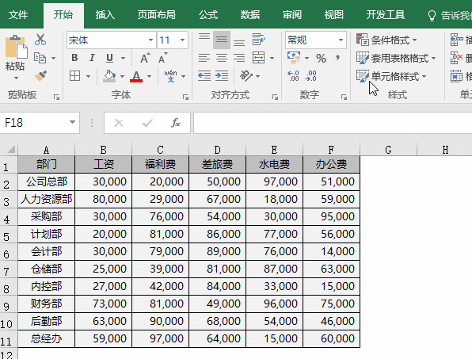Click the formula bar confirm checkmark
Viewport: 472px width, 359px height.
[x=147, y=123]
